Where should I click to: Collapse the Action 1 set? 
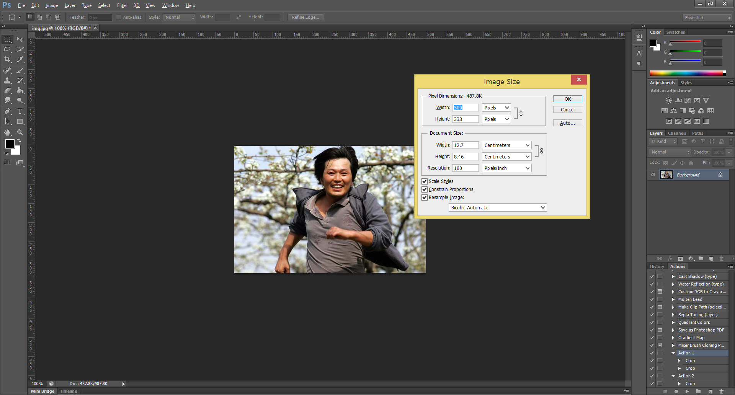coord(673,353)
